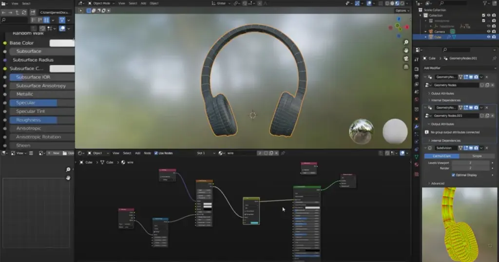The height and width of the screenshot is (262, 499).
Task: Go forward in the file browser
Action: click(10, 12)
